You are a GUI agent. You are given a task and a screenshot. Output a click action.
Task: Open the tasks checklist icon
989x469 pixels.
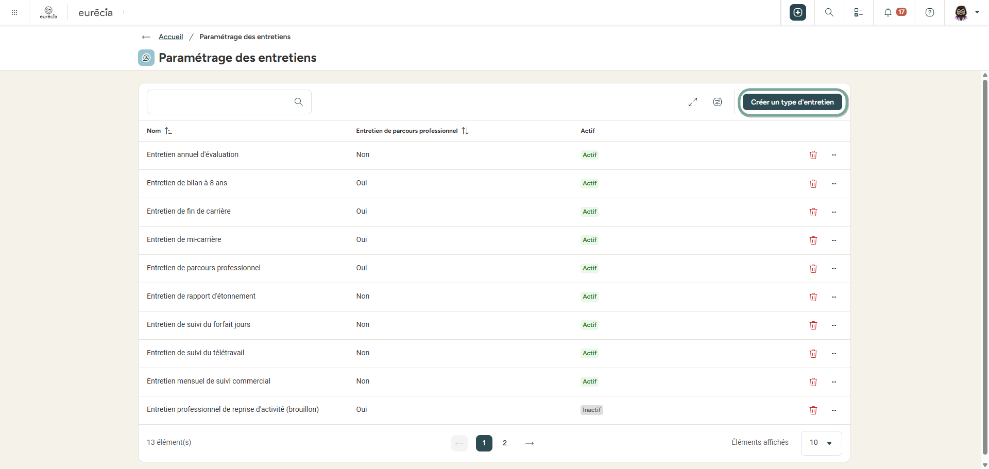(859, 12)
